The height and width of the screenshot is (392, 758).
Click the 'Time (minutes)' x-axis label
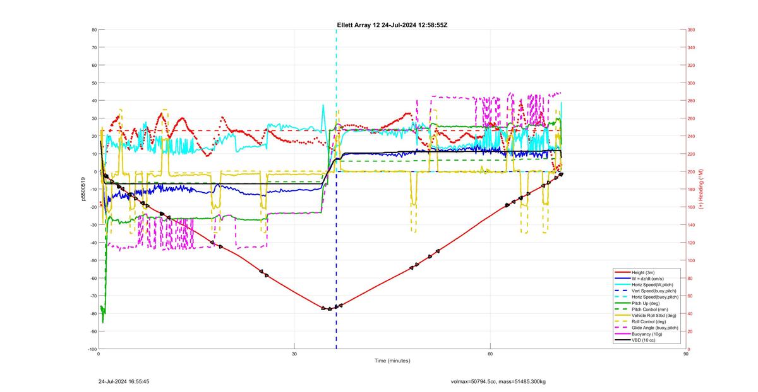392,361
